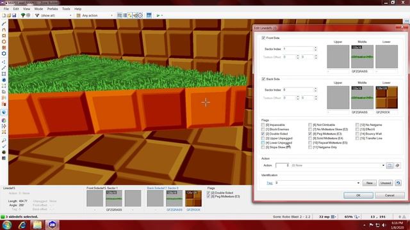
Task: Click the linedef color presets icon
Action: (78, 15)
